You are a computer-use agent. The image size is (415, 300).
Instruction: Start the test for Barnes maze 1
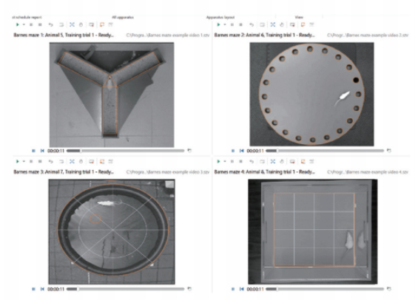[18, 24]
